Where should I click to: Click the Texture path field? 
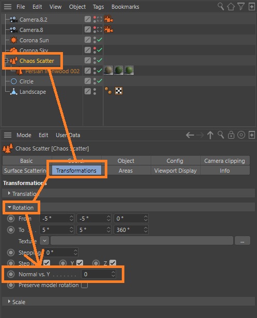(142, 241)
